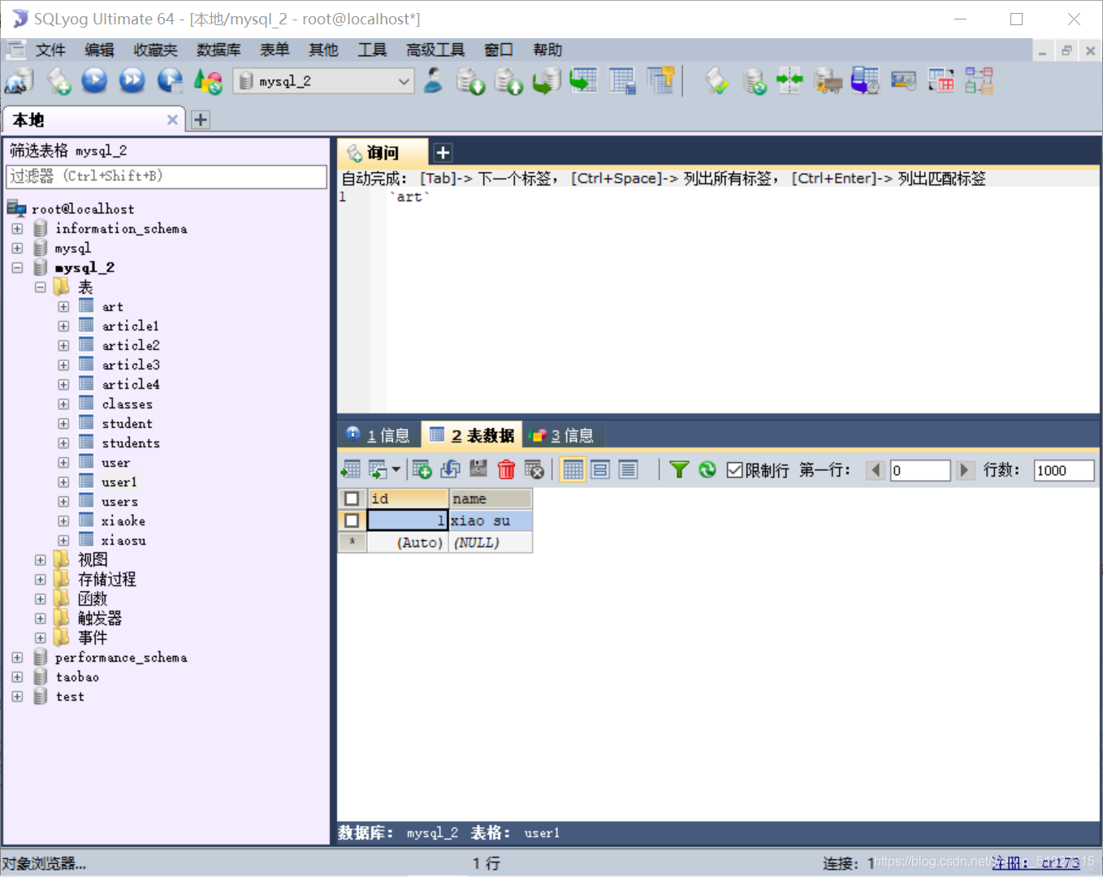Expand the information_schema database node
Screen dimensions: 1103x877
point(17,229)
